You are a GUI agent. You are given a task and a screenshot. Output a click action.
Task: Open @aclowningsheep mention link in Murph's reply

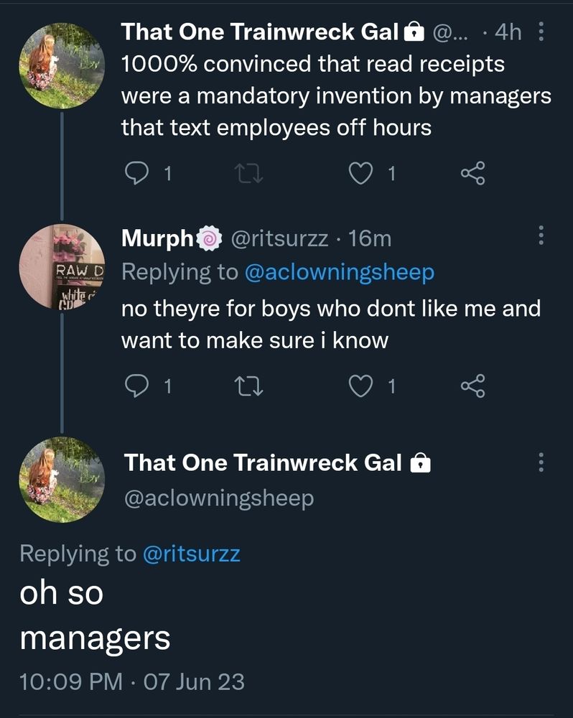click(x=339, y=272)
